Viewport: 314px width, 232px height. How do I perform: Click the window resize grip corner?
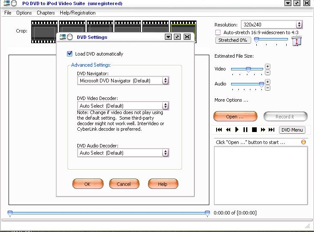pos(308,226)
